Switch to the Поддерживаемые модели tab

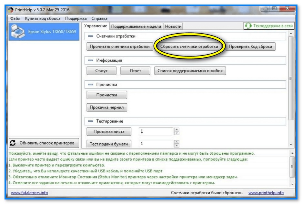tap(136, 26)
